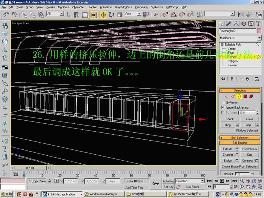This screenshot has width=264, height=198.
Task: Choose the Select Object arrow tool
Action: pyautogui.click(x=68, y=15)
